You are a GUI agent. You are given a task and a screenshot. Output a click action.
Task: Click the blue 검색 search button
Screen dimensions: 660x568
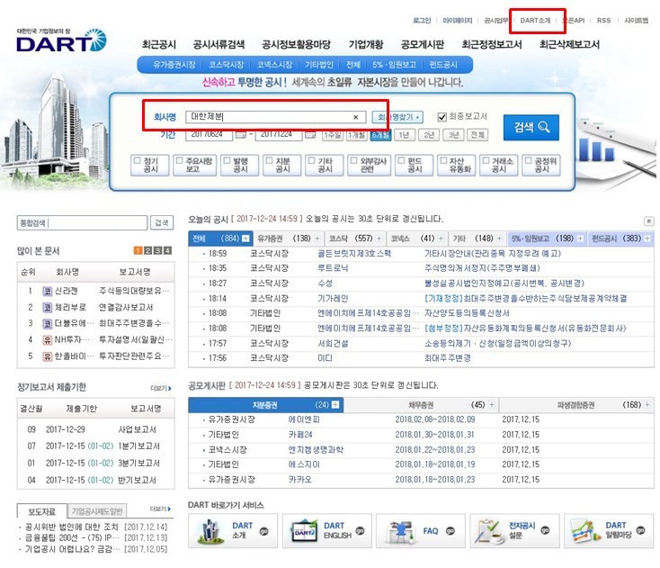[x=531, y=127]
